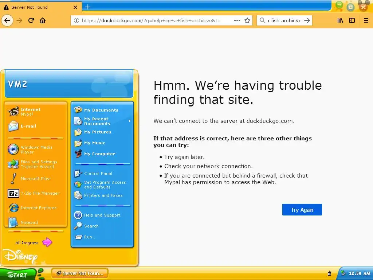
Task: Launch Windows Media Player
Action: coord(36,149)
